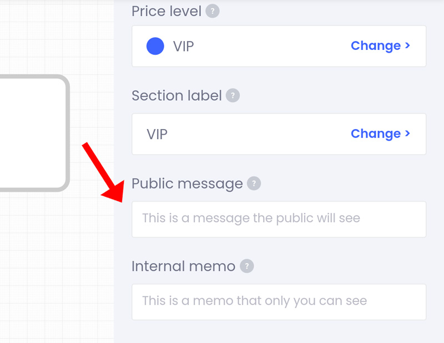Click the Public message heading label
The height and width of the screenshot is (343, 444).
(x=187, y=184)
